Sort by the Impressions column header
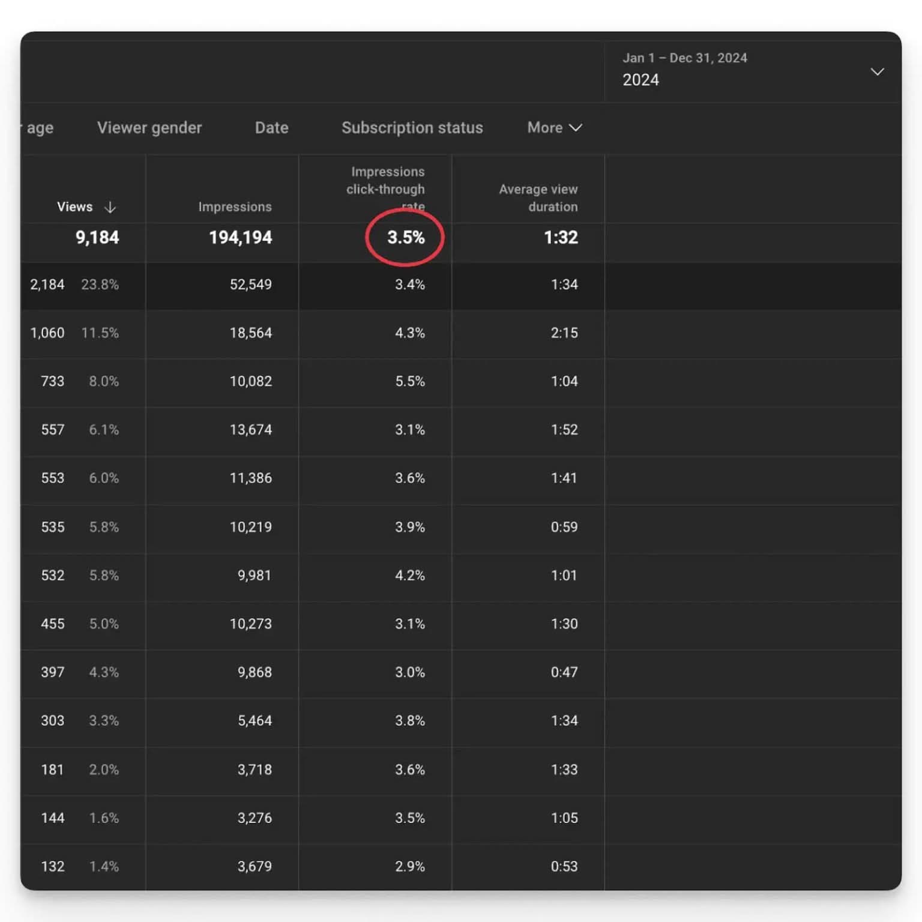The width and height of the screenshot is (922, 922). pyautogui.click(x=235, y=207)
